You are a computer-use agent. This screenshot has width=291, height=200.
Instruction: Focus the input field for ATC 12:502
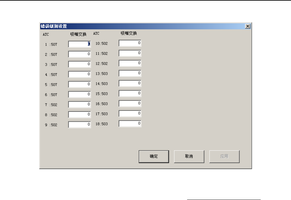[x=130, y=63]
